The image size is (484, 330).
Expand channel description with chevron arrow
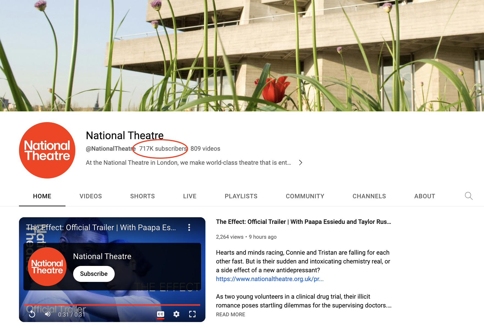click(x=301, y=163)
